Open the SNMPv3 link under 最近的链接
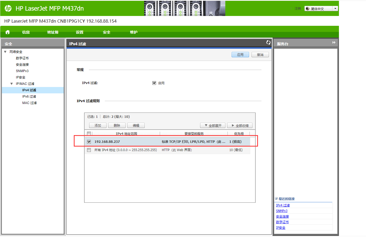Screen dimensions: 366x237 282,211
